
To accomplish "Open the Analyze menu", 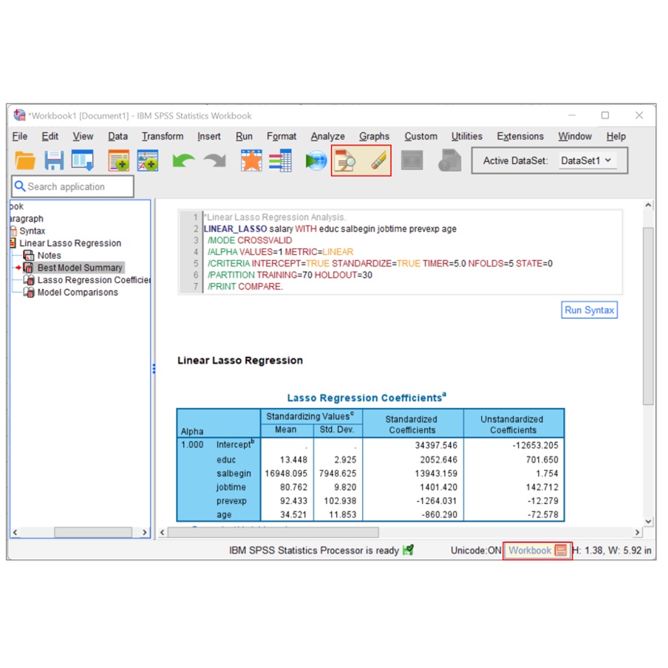I will (x=327, y=136).
